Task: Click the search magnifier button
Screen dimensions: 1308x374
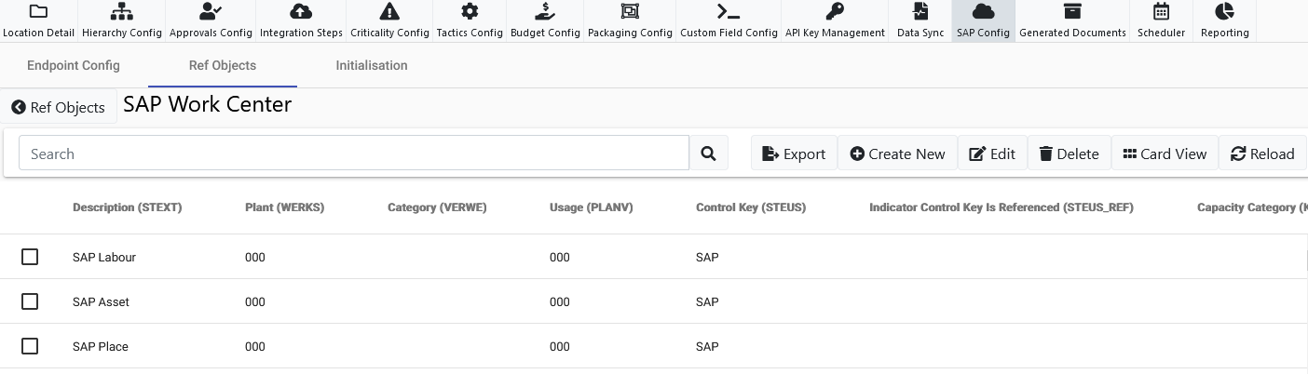Action: click(709, 154)
